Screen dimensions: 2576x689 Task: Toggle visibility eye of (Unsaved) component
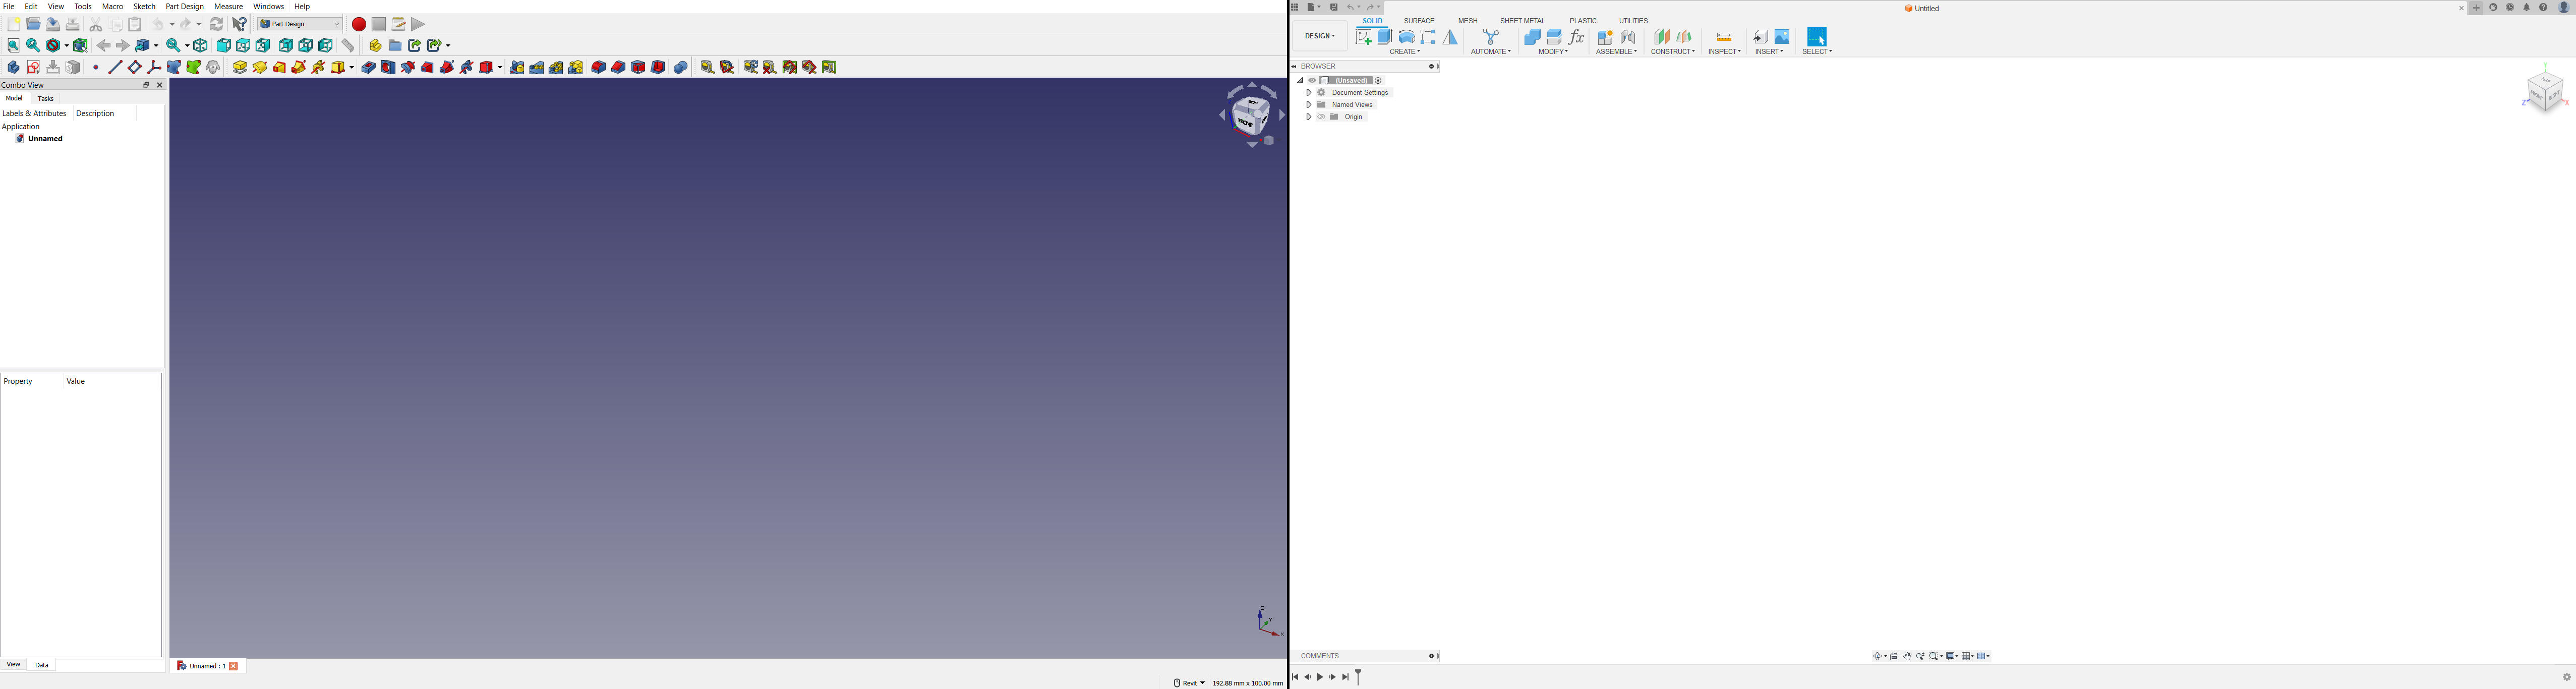1312,81
